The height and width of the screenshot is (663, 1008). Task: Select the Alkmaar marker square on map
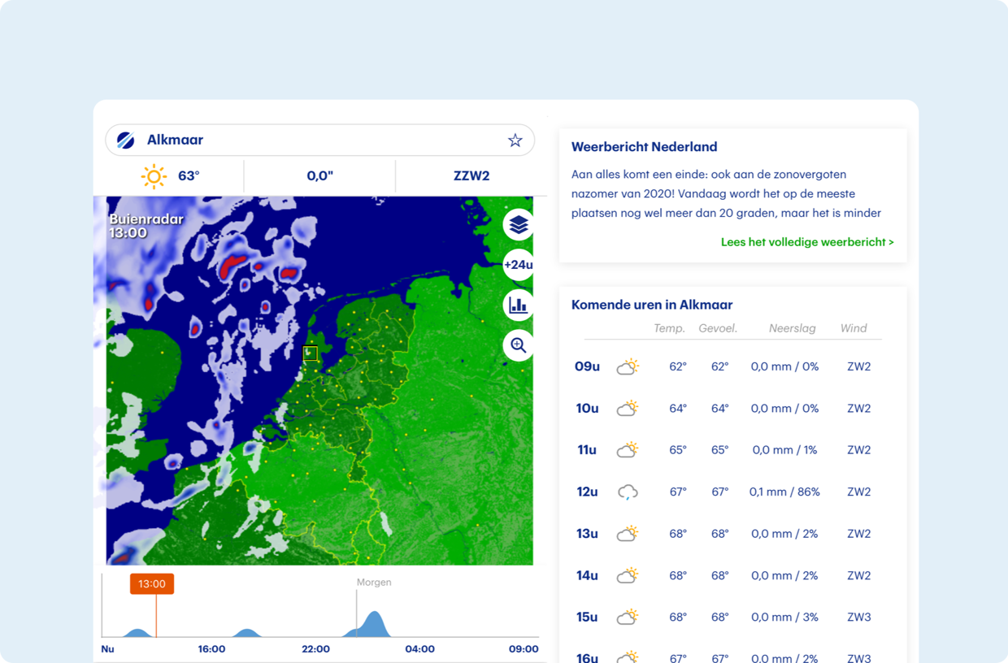click(x=310, y=353)
